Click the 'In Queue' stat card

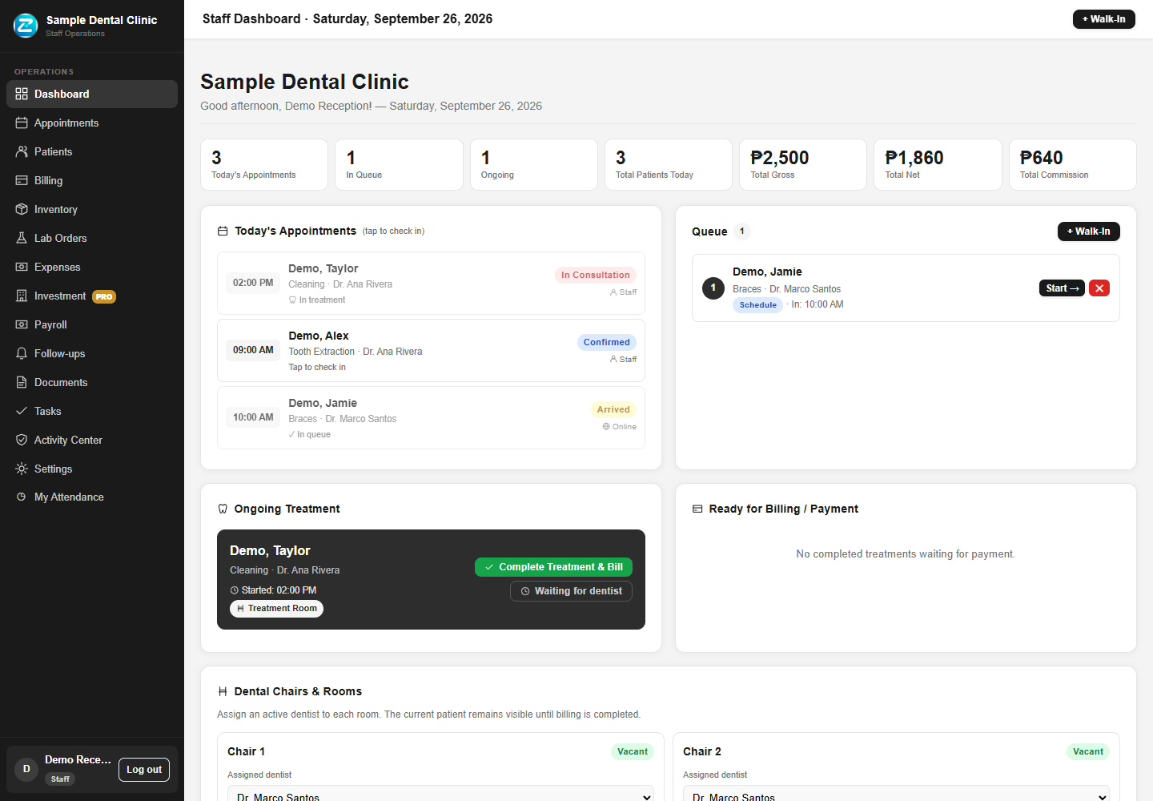[399, 165]
